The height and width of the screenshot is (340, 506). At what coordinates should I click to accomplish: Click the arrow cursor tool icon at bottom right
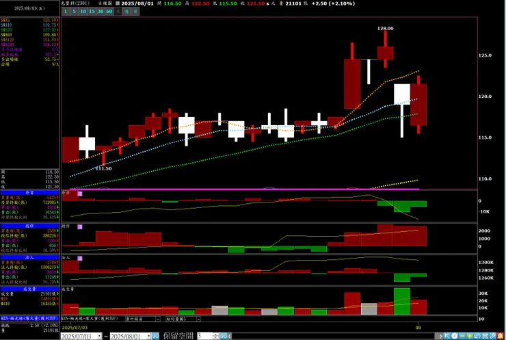click(447, 336)
